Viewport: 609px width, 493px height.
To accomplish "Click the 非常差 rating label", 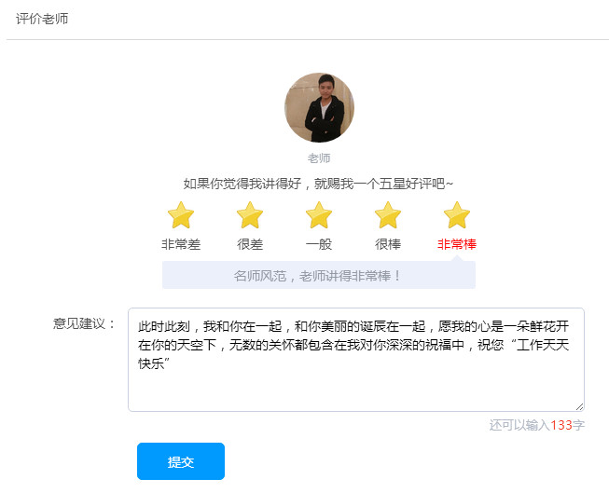I will (x=181, y=244).
